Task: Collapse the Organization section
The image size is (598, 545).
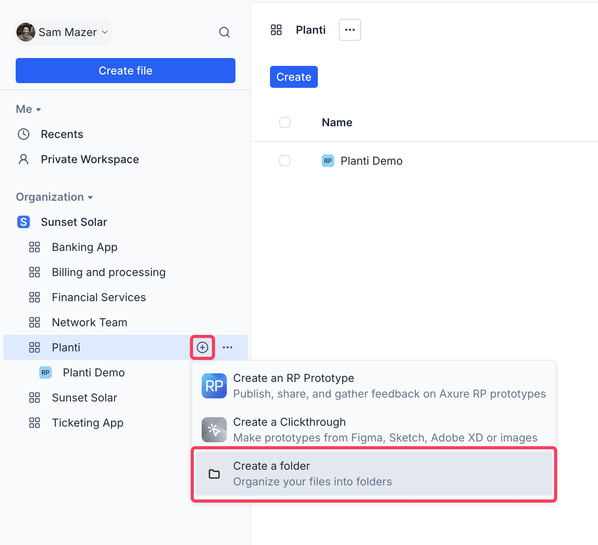Action: coord(54,197)
